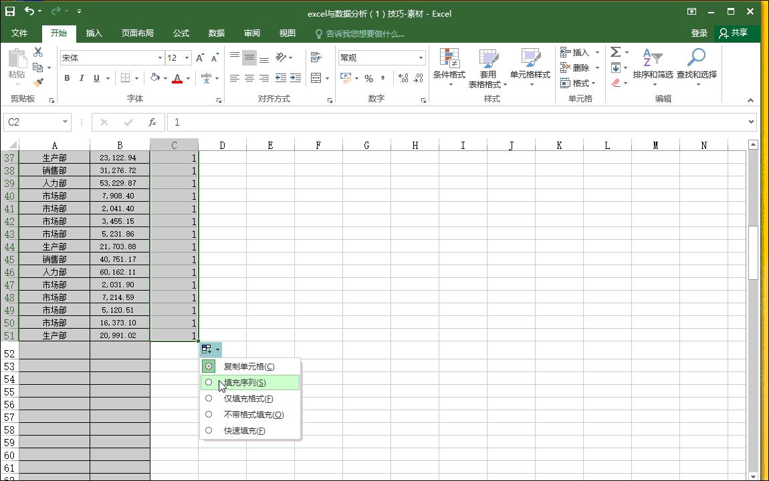Screen dimensions: 769x481
Task: Open the font size dropdown
Action: tap(187, 58)
